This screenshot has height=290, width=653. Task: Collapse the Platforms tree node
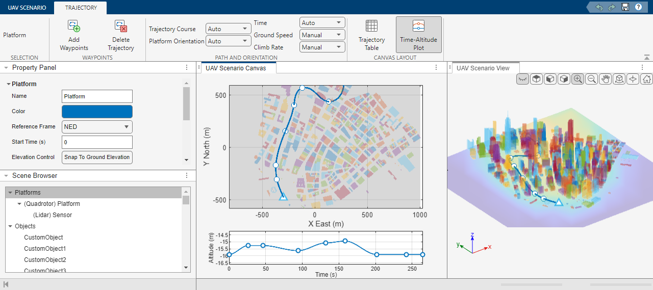[x=10, y=193]
